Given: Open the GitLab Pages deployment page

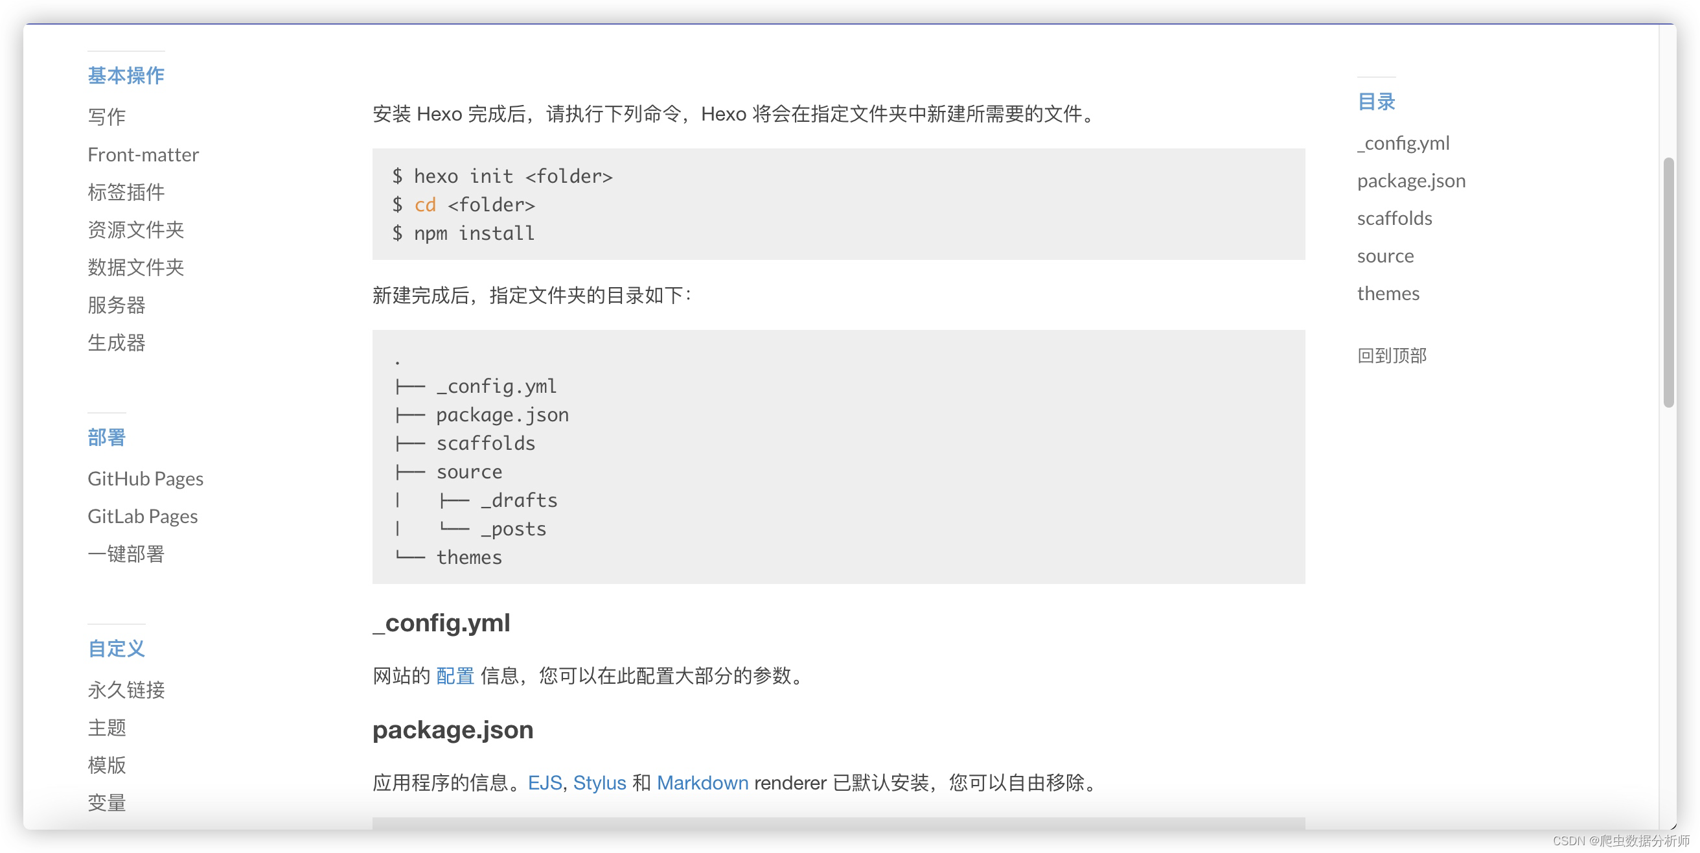Looking at the screenshot, I should pyautogui.click(x=143, y=517).
